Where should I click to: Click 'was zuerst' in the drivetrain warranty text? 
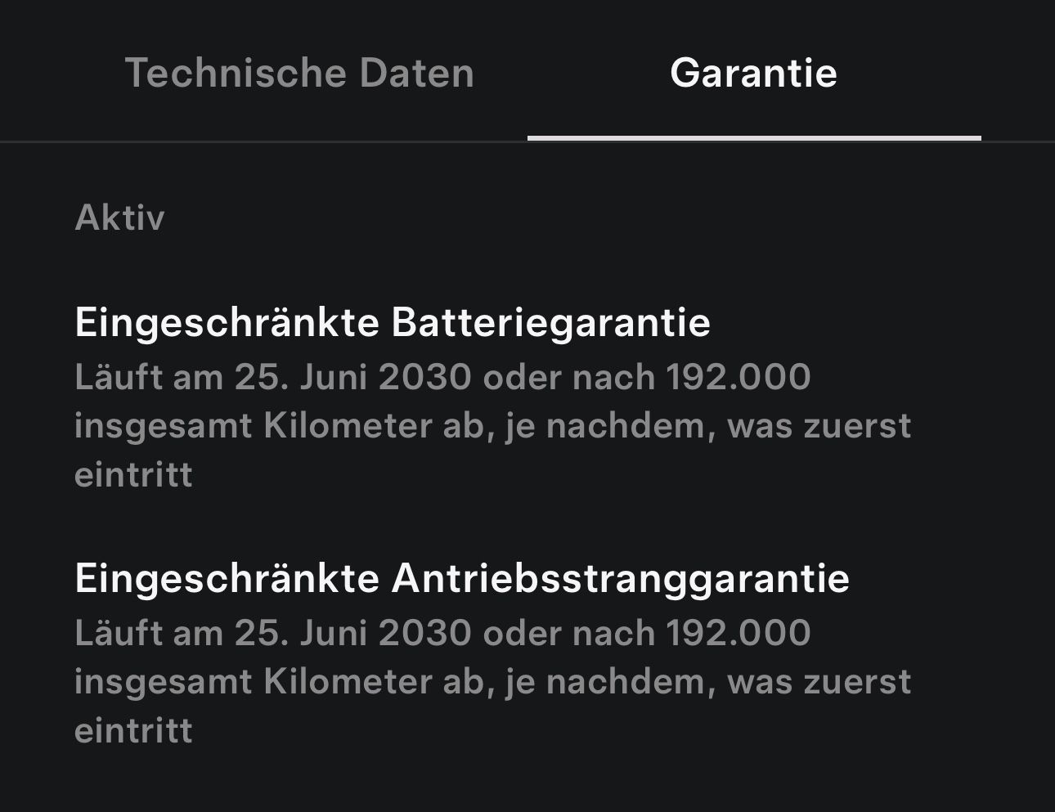coord(819,683)
